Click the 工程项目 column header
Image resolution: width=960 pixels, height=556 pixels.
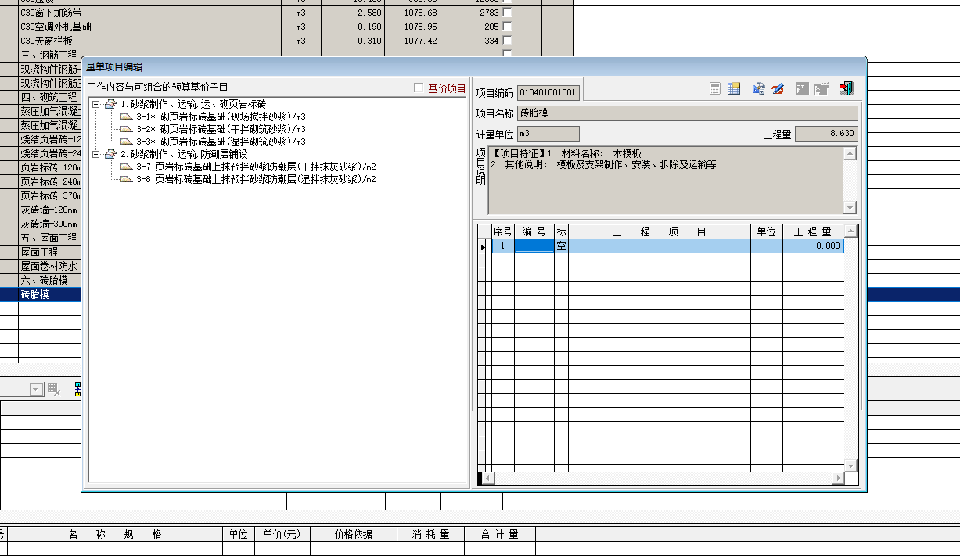tap(660, 232)
